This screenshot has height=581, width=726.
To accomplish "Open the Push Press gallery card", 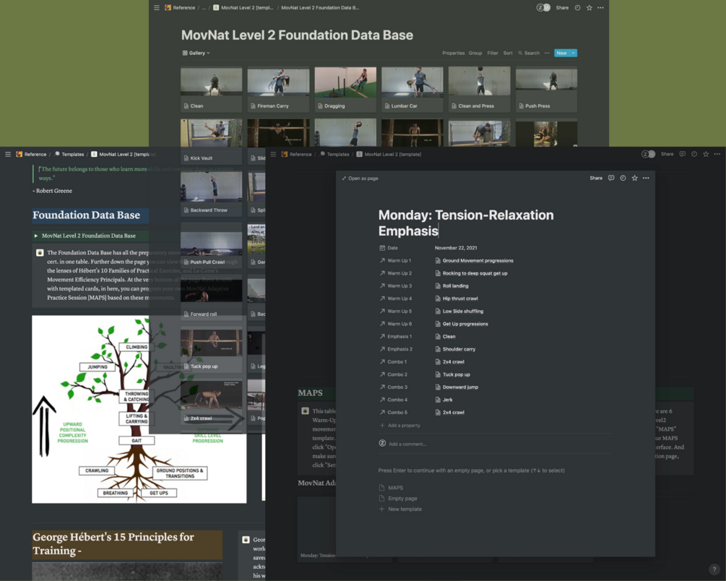I will coord(546,90).
